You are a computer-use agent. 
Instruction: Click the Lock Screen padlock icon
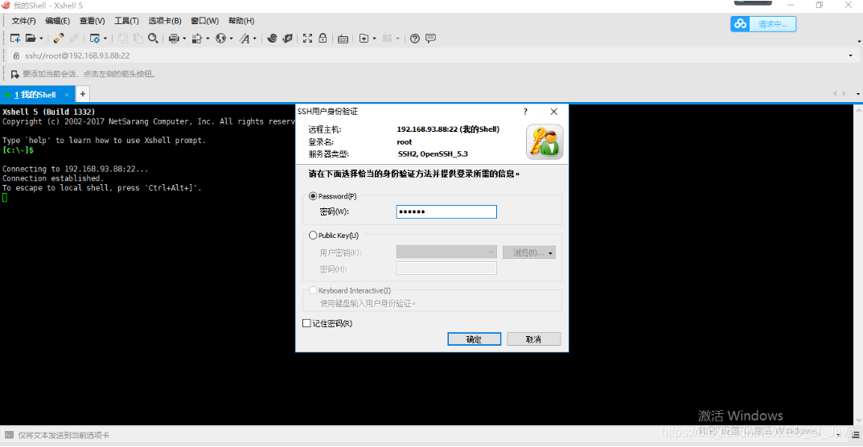pyautogui.click(x=323, y=39)
